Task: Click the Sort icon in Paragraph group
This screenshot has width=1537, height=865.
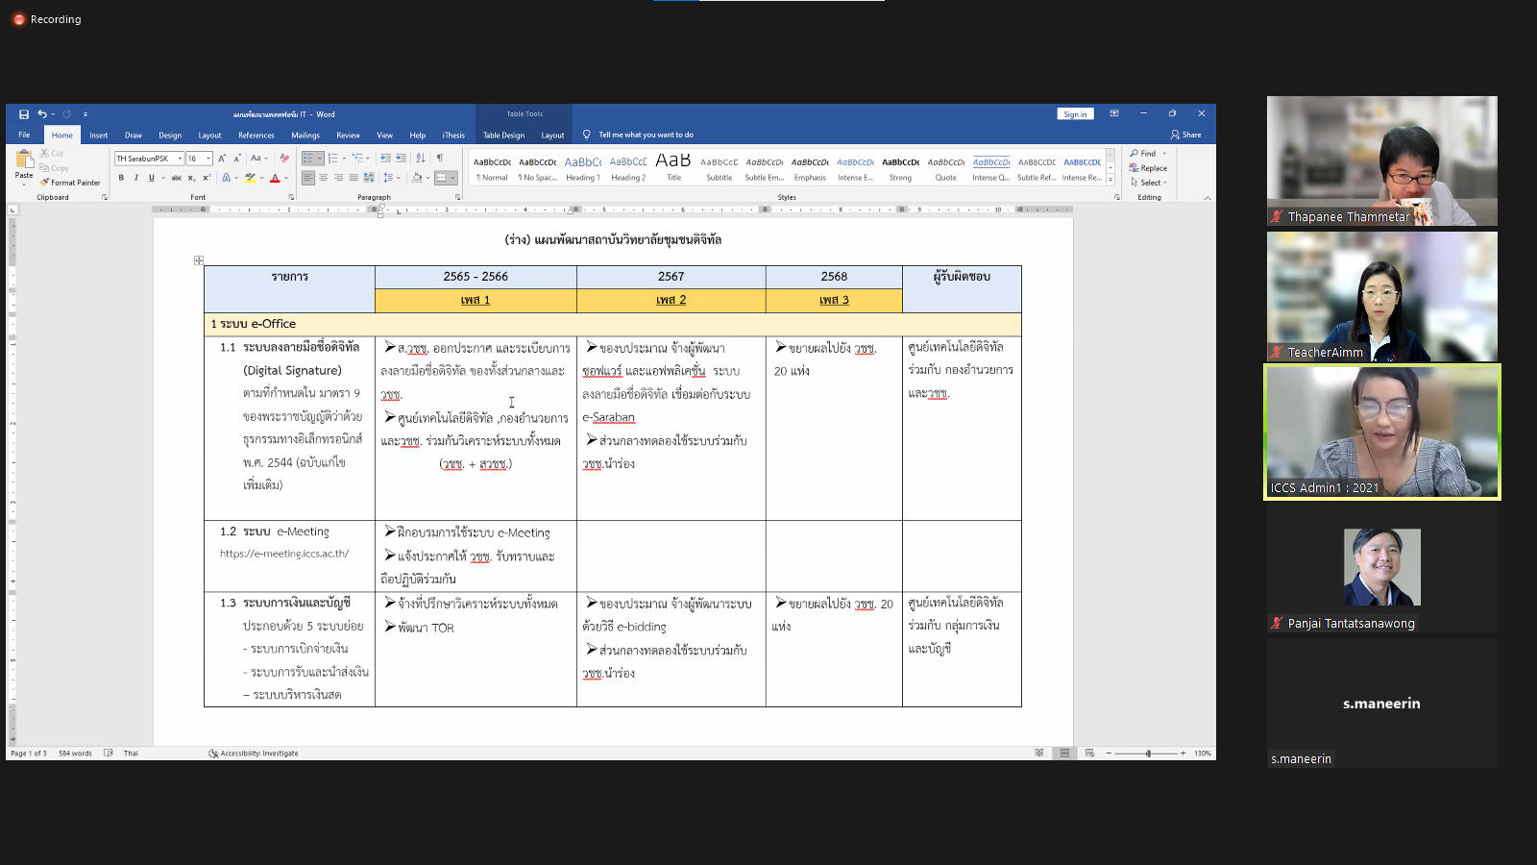Action: tap(421, 159)
